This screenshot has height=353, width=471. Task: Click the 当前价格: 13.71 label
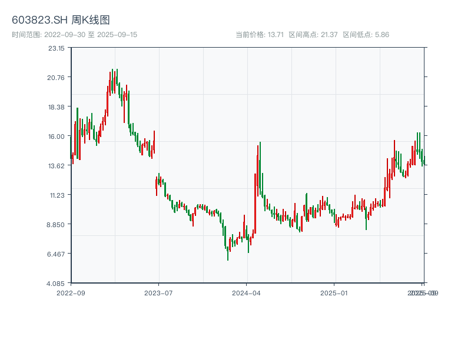click(260, 35)
